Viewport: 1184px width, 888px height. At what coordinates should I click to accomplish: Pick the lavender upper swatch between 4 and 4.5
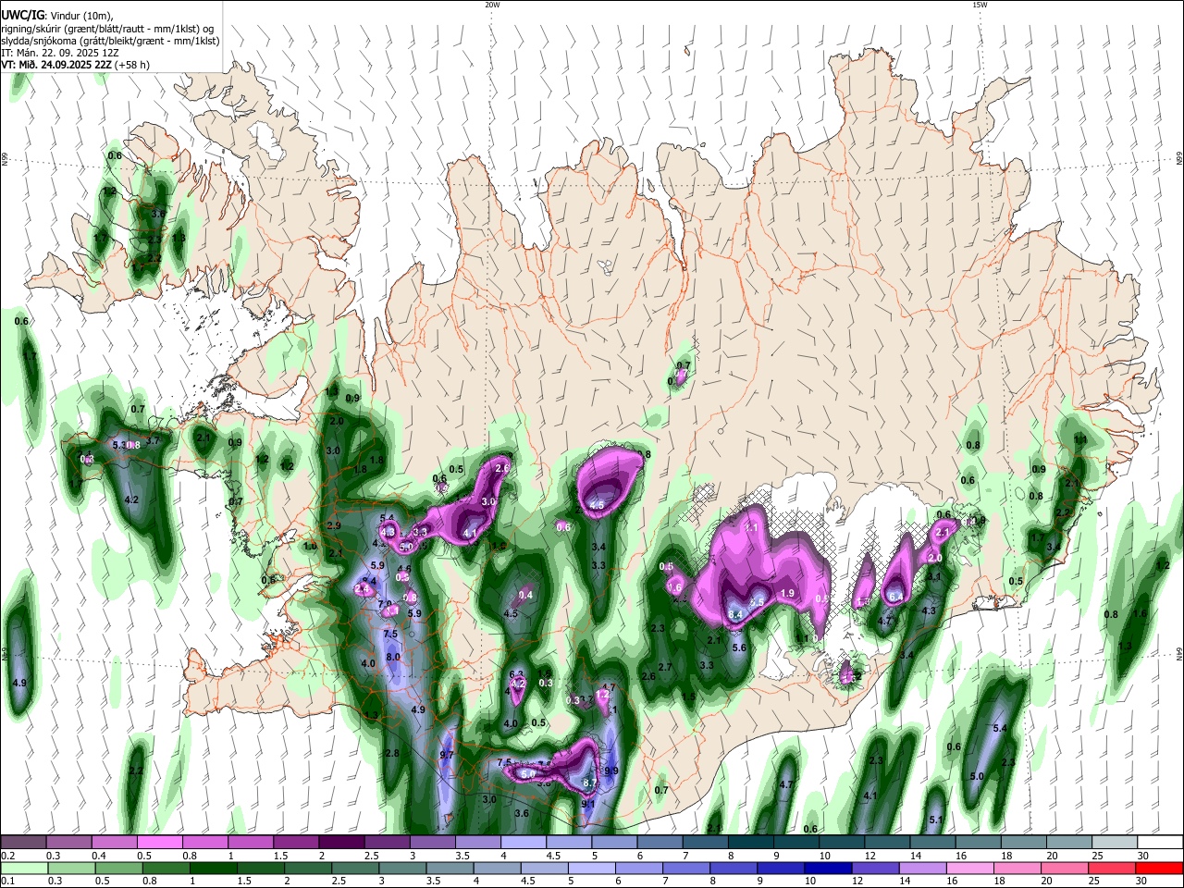[523, 842]
